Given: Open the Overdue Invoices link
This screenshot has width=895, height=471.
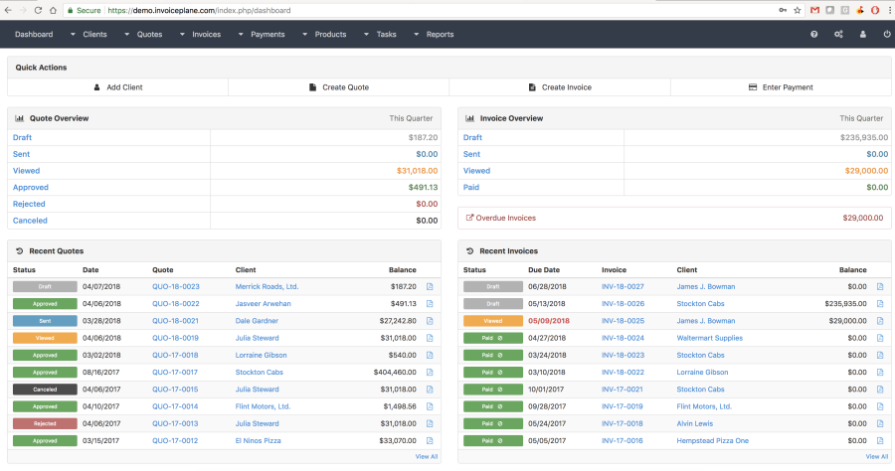Looking at the screenshot, I should [500, 218].
